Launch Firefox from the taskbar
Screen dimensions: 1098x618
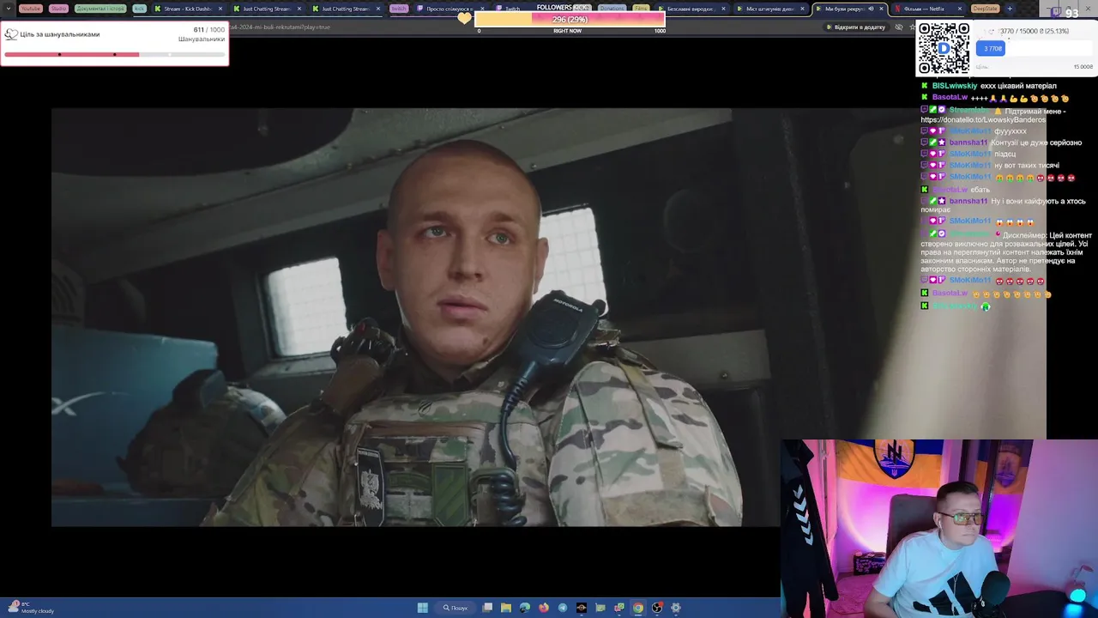point(544,608)
